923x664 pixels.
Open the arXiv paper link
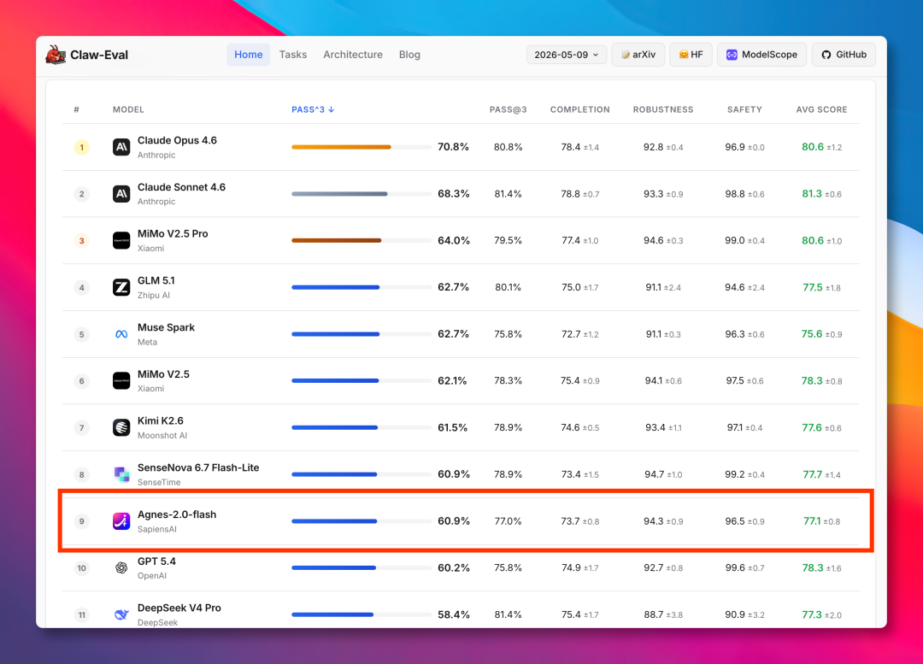click(x=638, y=55)
